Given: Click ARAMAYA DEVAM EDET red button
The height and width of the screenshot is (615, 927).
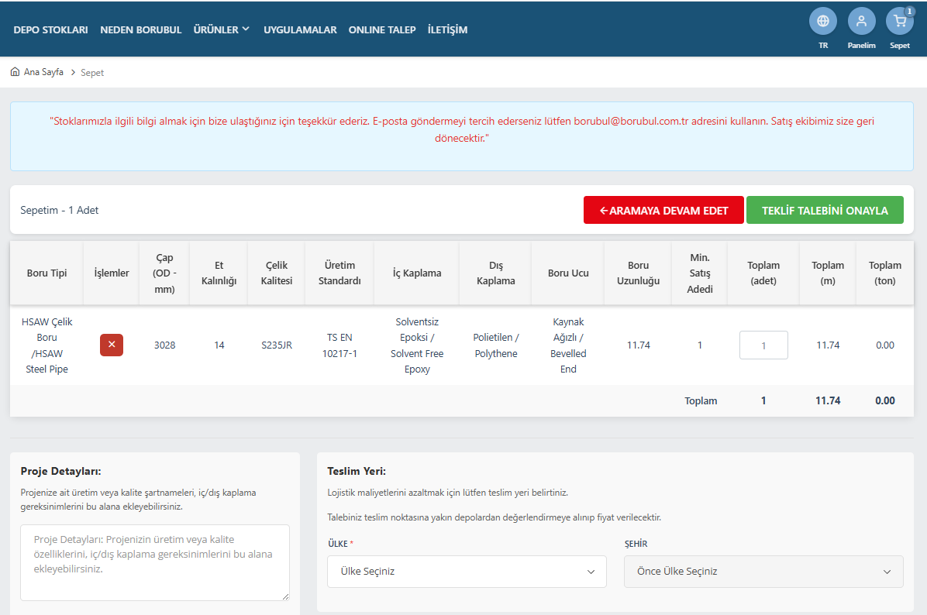Looking at the screenshot, I should click(663, 211).
